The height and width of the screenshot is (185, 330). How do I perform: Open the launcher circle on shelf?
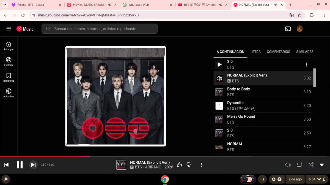(5, 180)
